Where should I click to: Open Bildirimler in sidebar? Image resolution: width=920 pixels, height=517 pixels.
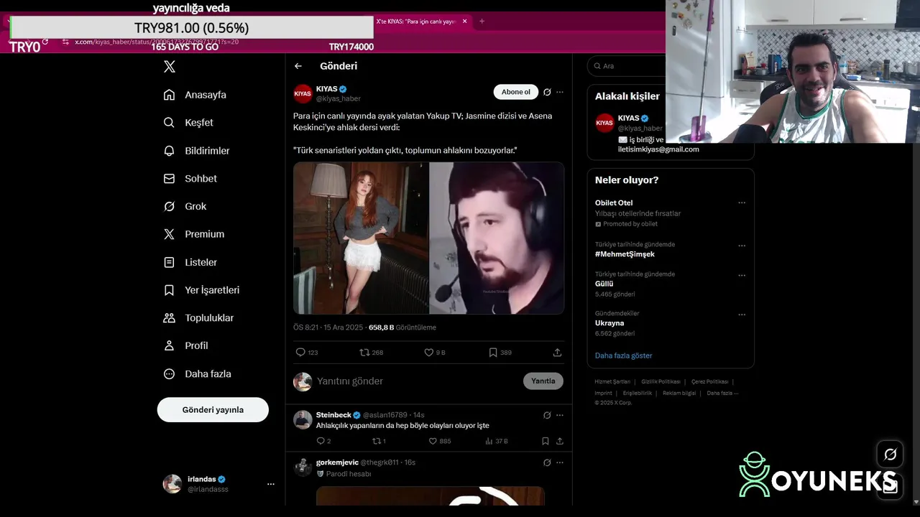[x=196, y=151]
